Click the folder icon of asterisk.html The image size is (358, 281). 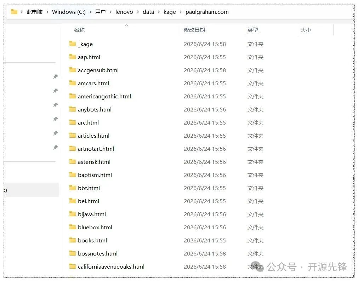click(x=72, y=161)
